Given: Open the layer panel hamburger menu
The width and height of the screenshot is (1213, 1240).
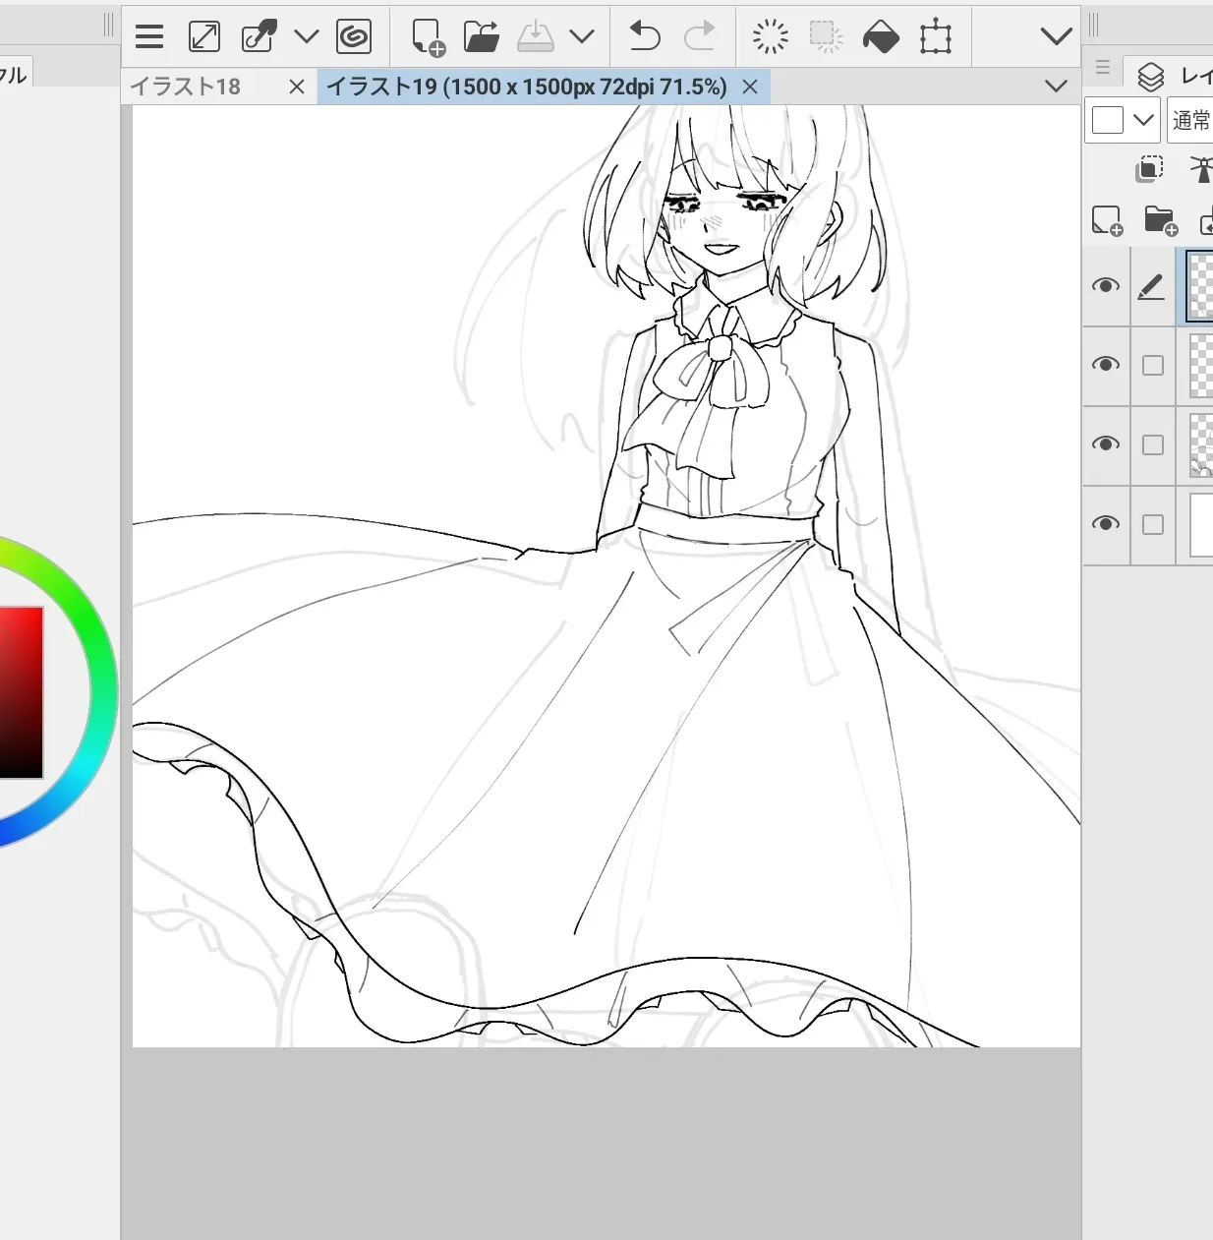Looking at the screenshot, I should (1103, 68).
